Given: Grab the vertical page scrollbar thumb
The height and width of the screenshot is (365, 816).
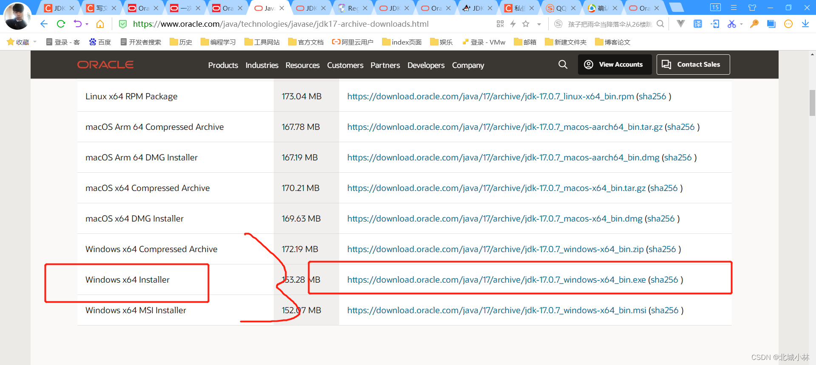Looking at the screenshot, I should click(x=812, y=103).
